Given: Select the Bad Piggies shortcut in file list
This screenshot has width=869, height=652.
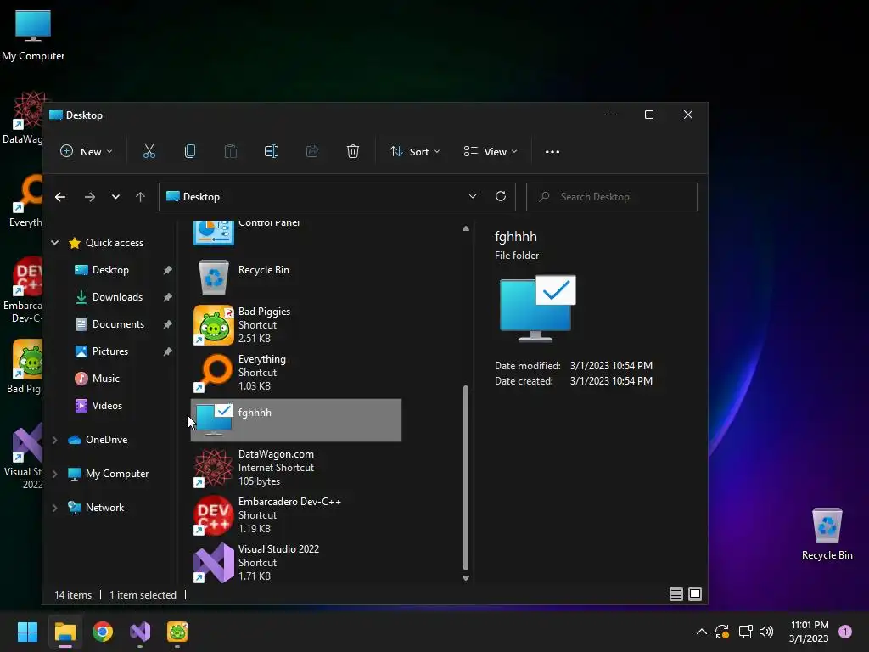Looking at the screenshot, I should pyautogui.click(x=296, y=325).
